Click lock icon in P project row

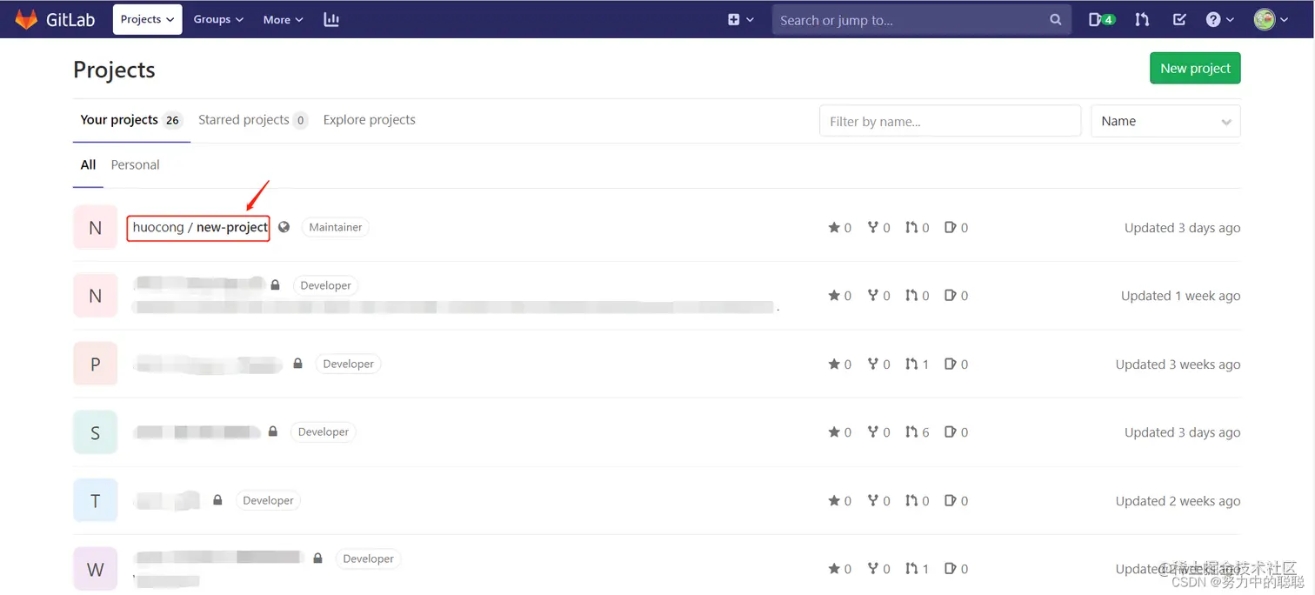point(297,364)
